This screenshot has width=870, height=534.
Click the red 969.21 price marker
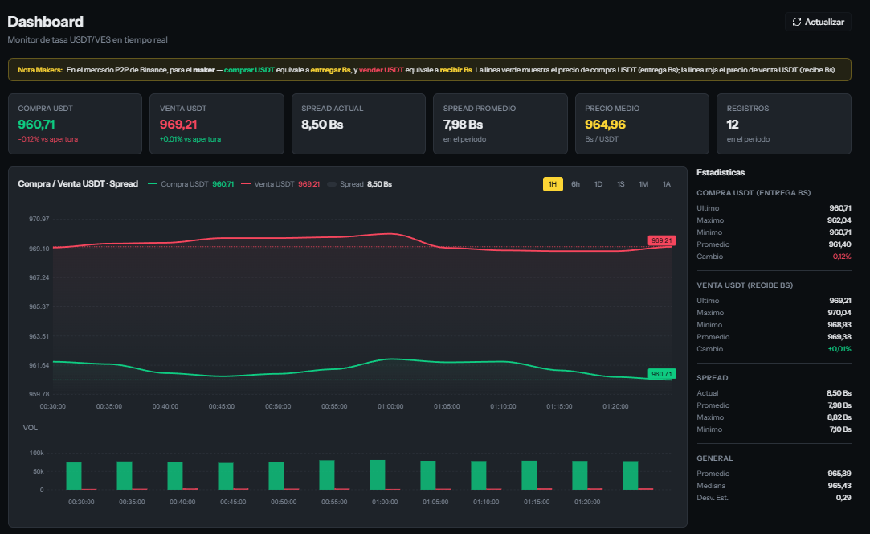661,240
